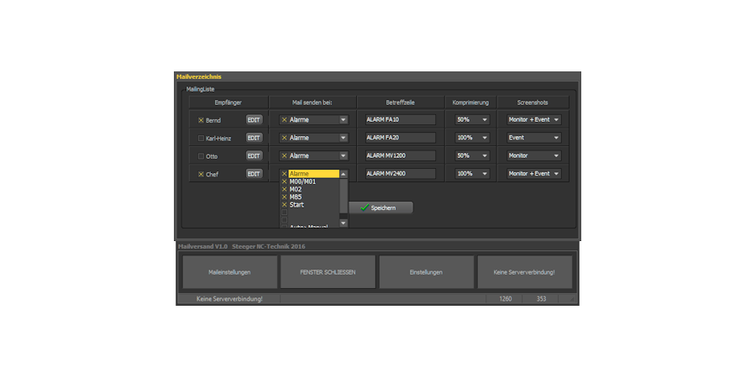Toggle the Start checkbox in the open list
The height and width of the screenshot is (378, 756).
pyautogui.click(x=284, y=205)
